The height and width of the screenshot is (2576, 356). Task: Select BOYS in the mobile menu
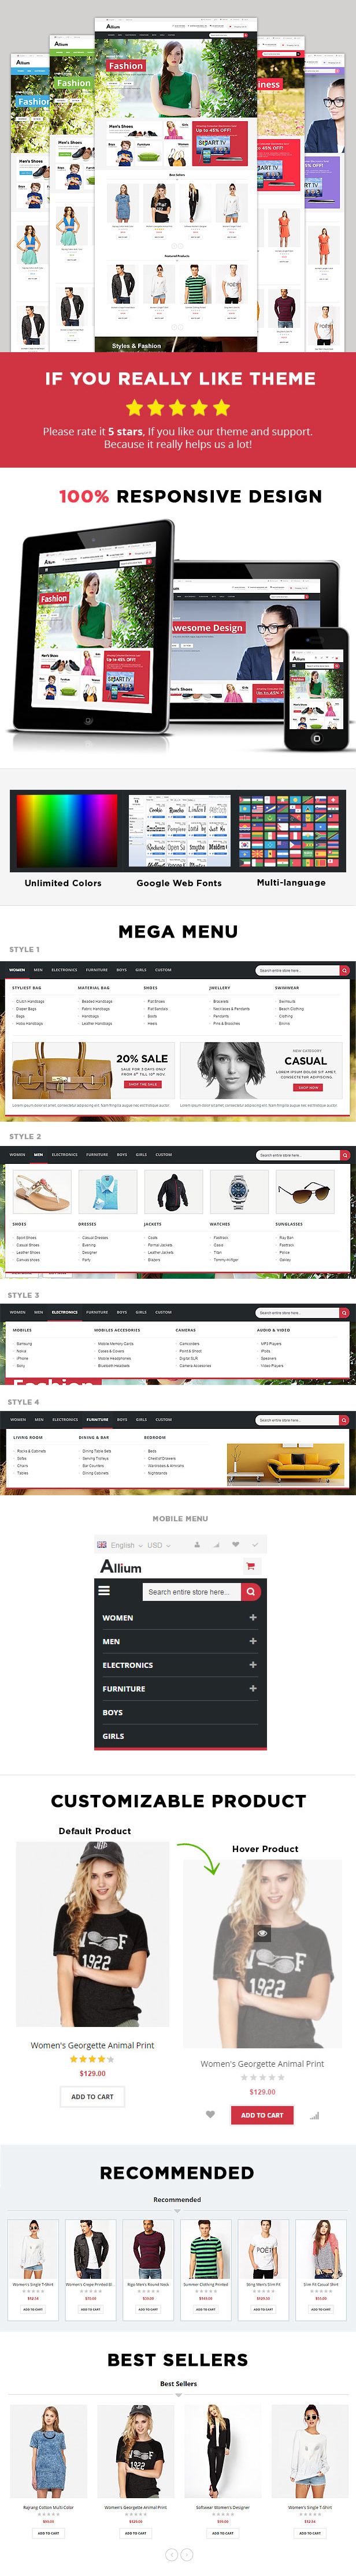pyautogui.click(x=113, y=1713)
